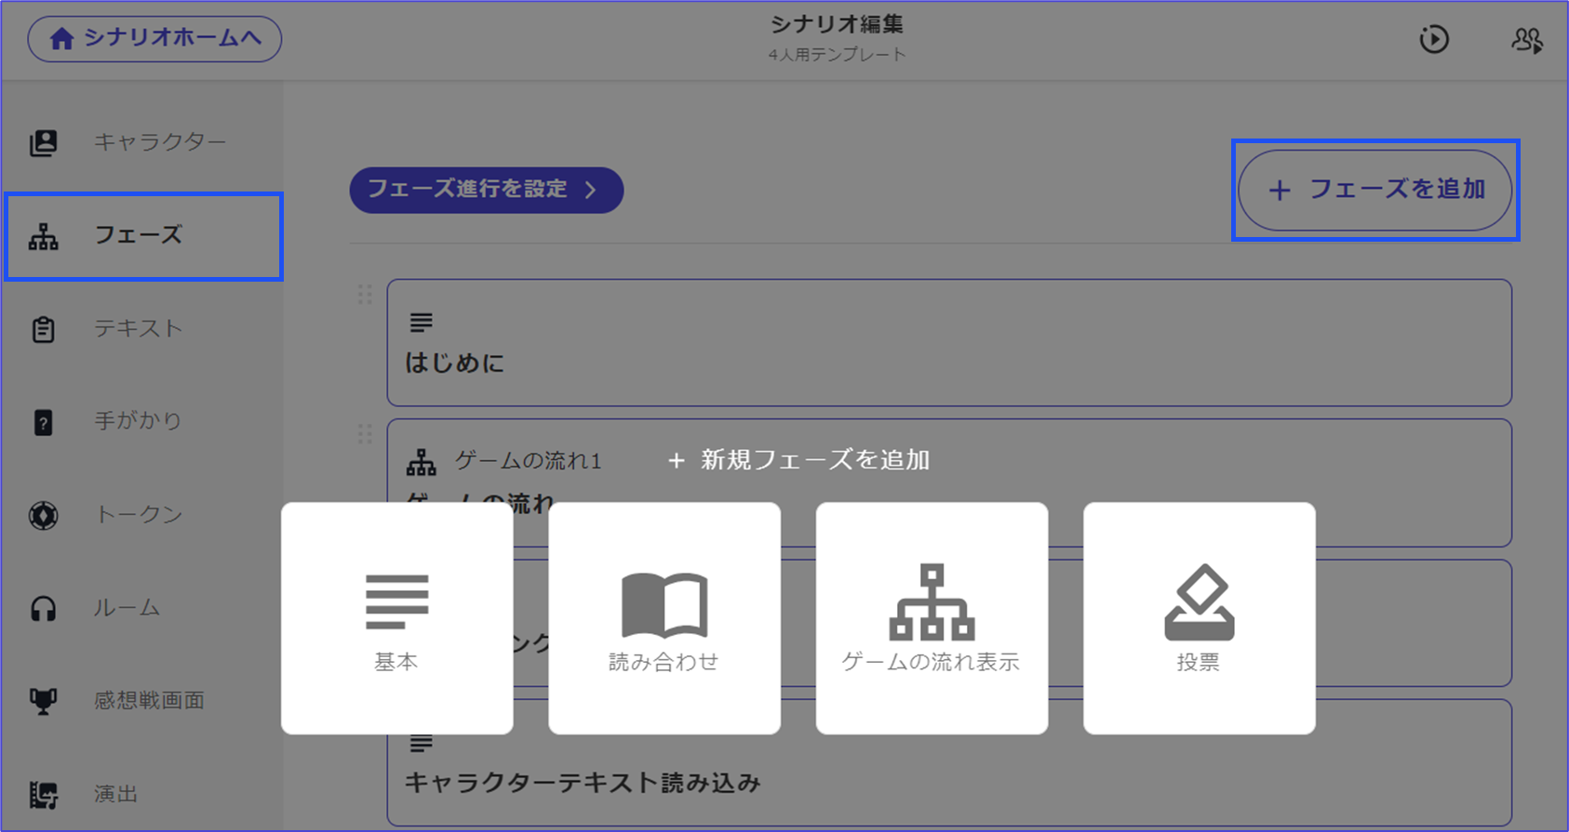Image resolution: width=1569 pixels, height=832 pixels.
Task: Go to 感想戦画面 in sidebar
Action: [149, 701]
